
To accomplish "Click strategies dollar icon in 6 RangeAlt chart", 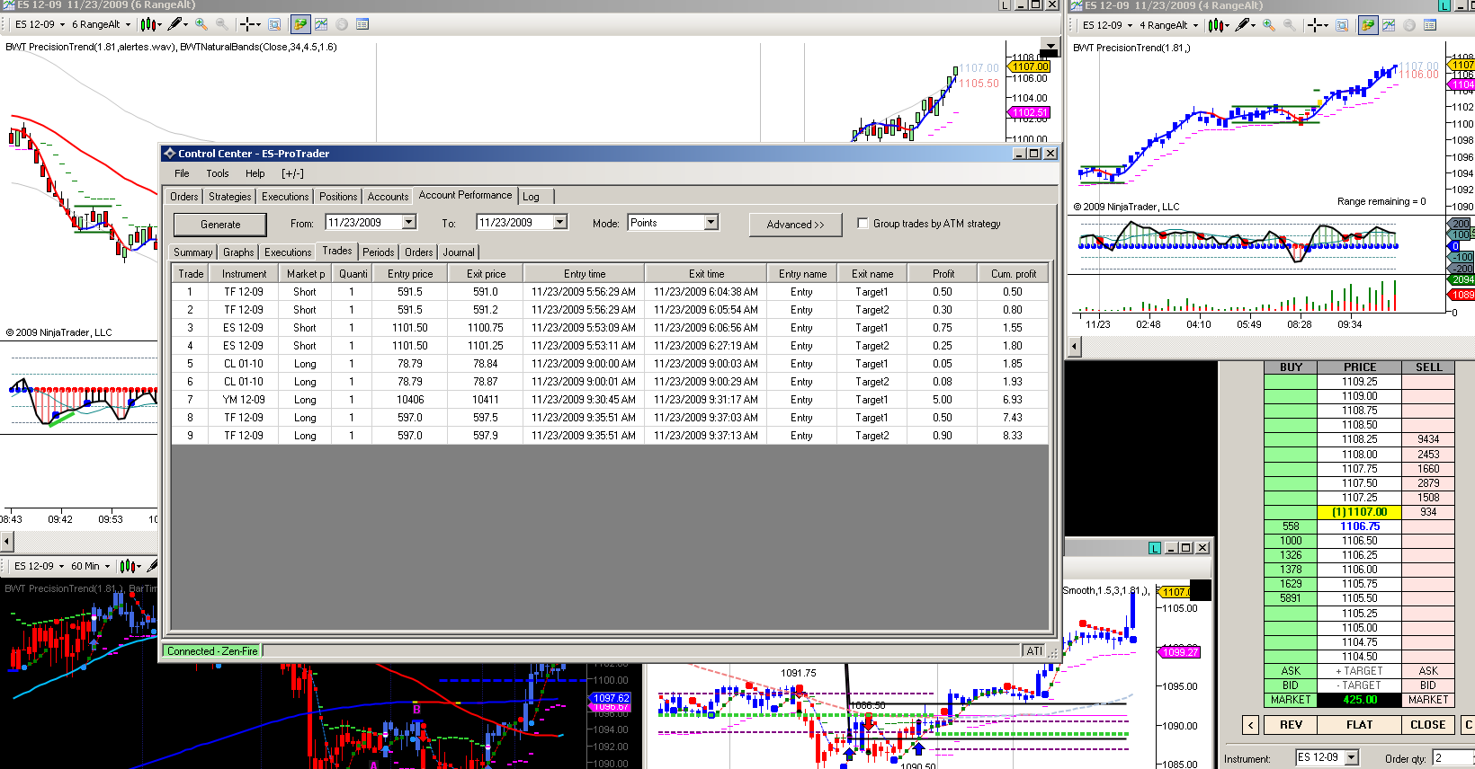I will point(342,24).
